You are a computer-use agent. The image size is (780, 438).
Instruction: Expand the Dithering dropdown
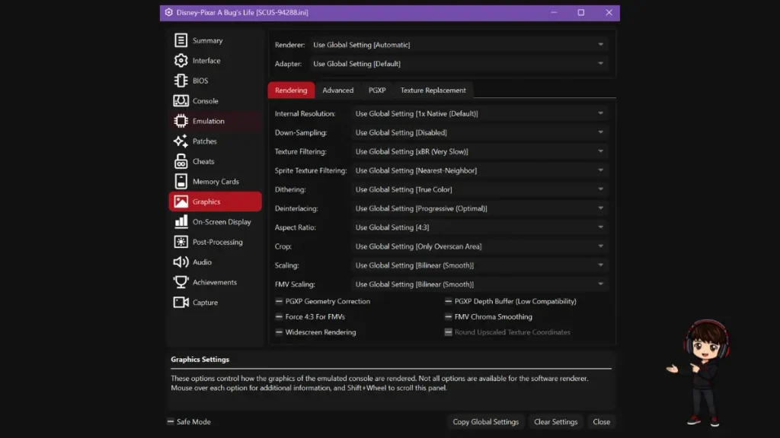(x=479, y=189)
